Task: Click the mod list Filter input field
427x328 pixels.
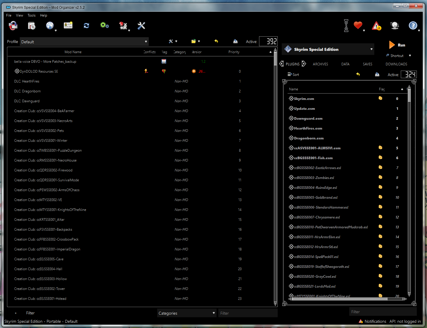Action: [x=248, y=313]
